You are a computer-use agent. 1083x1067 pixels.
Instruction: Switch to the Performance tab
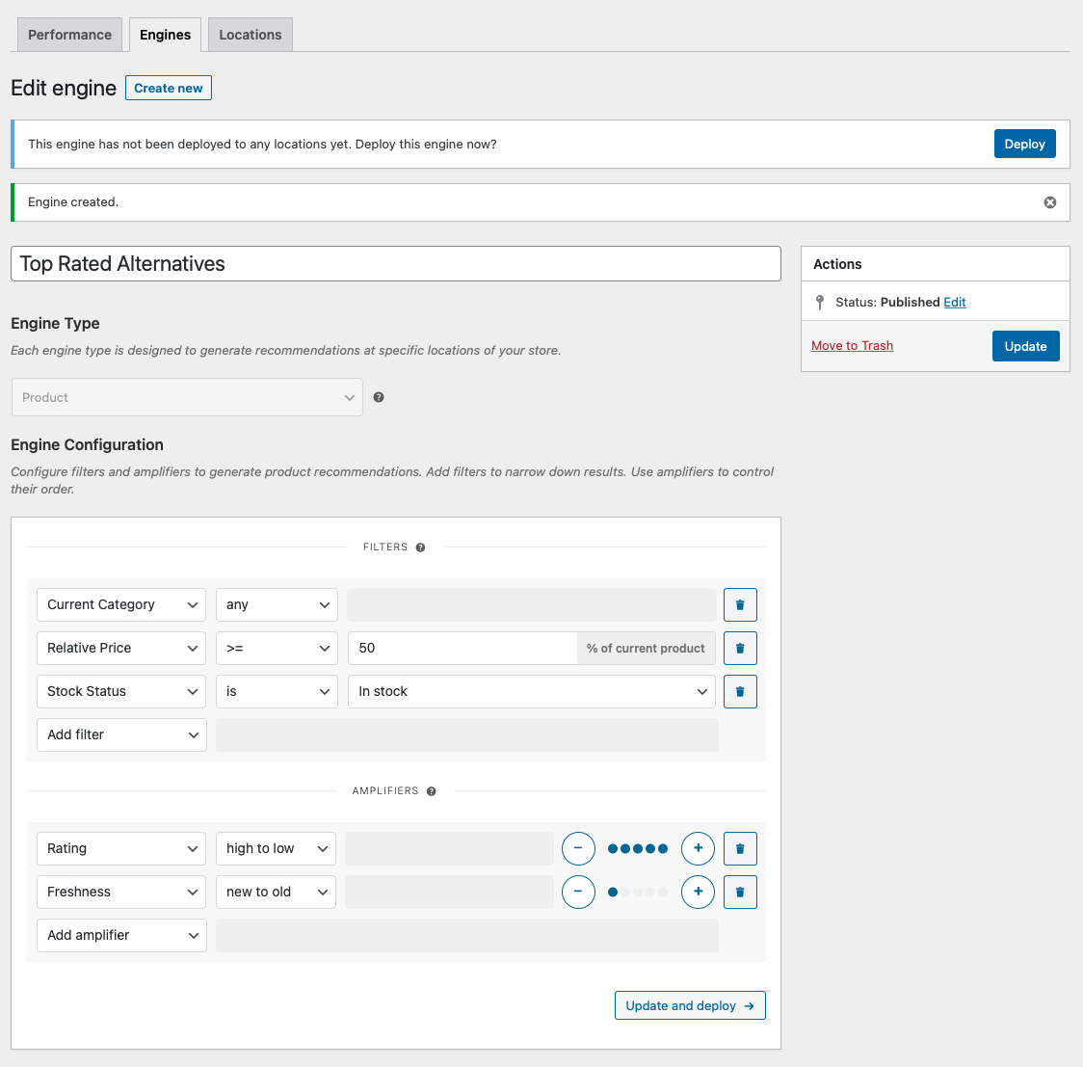click(69, 34)
